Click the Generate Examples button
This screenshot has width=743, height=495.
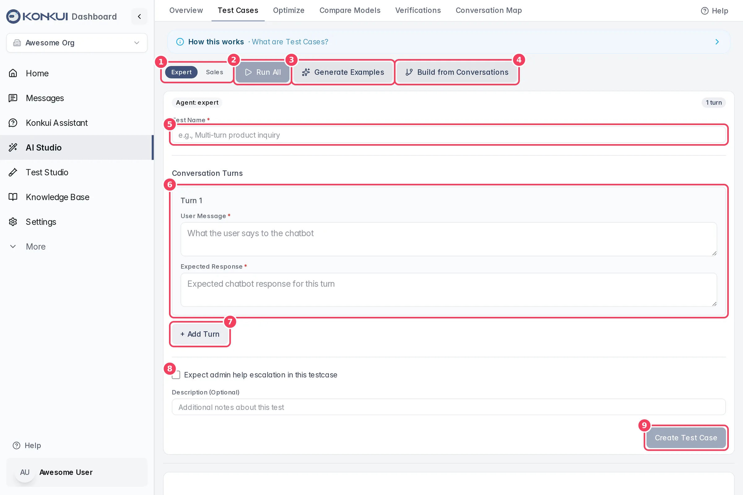[x=343, y=72]
